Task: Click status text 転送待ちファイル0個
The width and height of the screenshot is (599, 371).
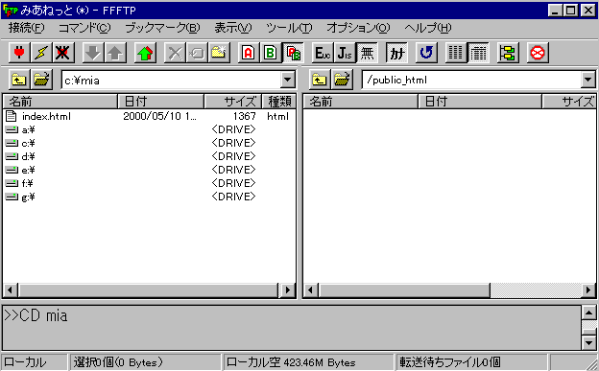Action: click(x=450, y=362)
